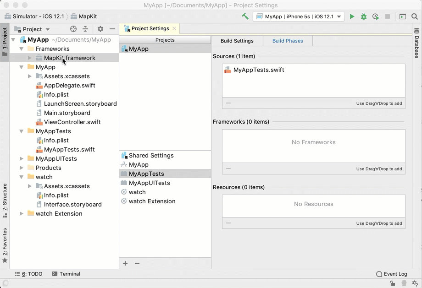Screen dimensions: 422x288
Task: Click the Build hammer icon
Action: tap(245, 16)
